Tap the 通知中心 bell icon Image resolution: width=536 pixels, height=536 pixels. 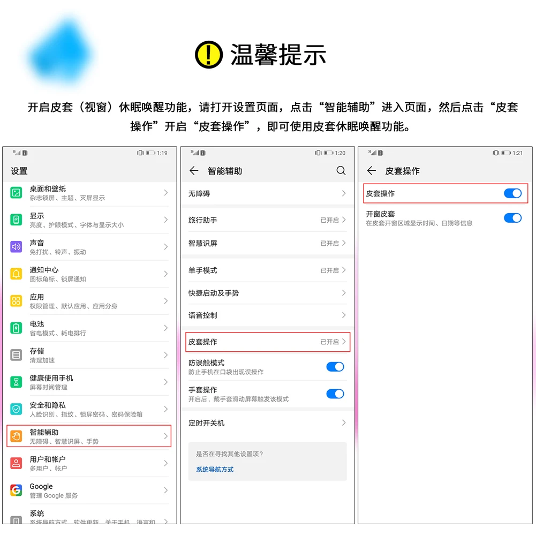pos(16,274)
